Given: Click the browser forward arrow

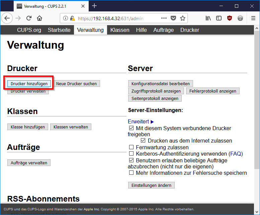Looking at the screenshot, I should coord(18,18).
